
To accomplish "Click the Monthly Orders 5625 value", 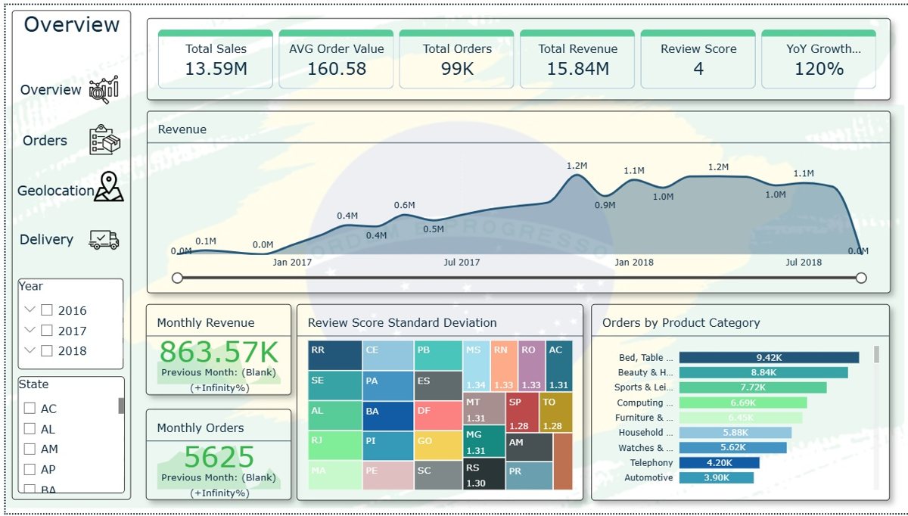I will point(219,458).
